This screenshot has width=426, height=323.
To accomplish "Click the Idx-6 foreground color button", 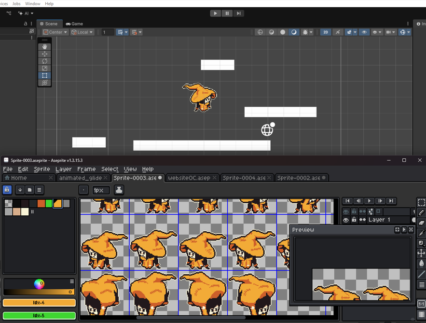I will tap(39, 303).
